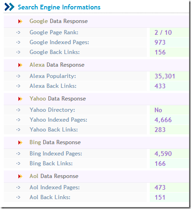Click the red arrow icon next to Yahoo Data Response

(20, 99)
